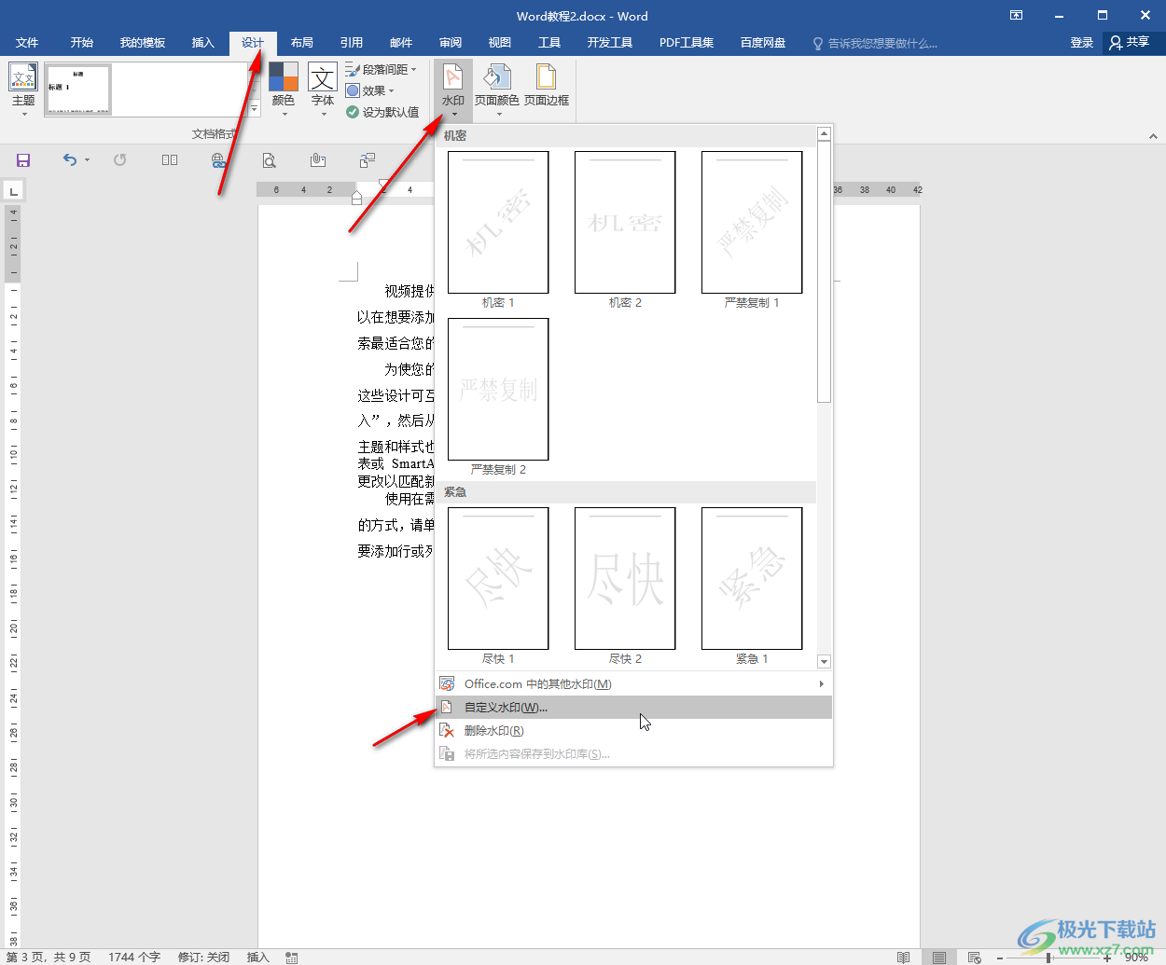1166x965 pixels.
Task: Select the 尽快 1 watermark thumbnail
Action: point(498,578)
